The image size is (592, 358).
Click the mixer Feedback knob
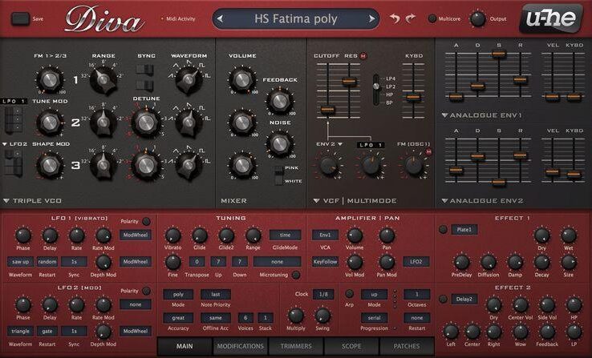point(280,101)
